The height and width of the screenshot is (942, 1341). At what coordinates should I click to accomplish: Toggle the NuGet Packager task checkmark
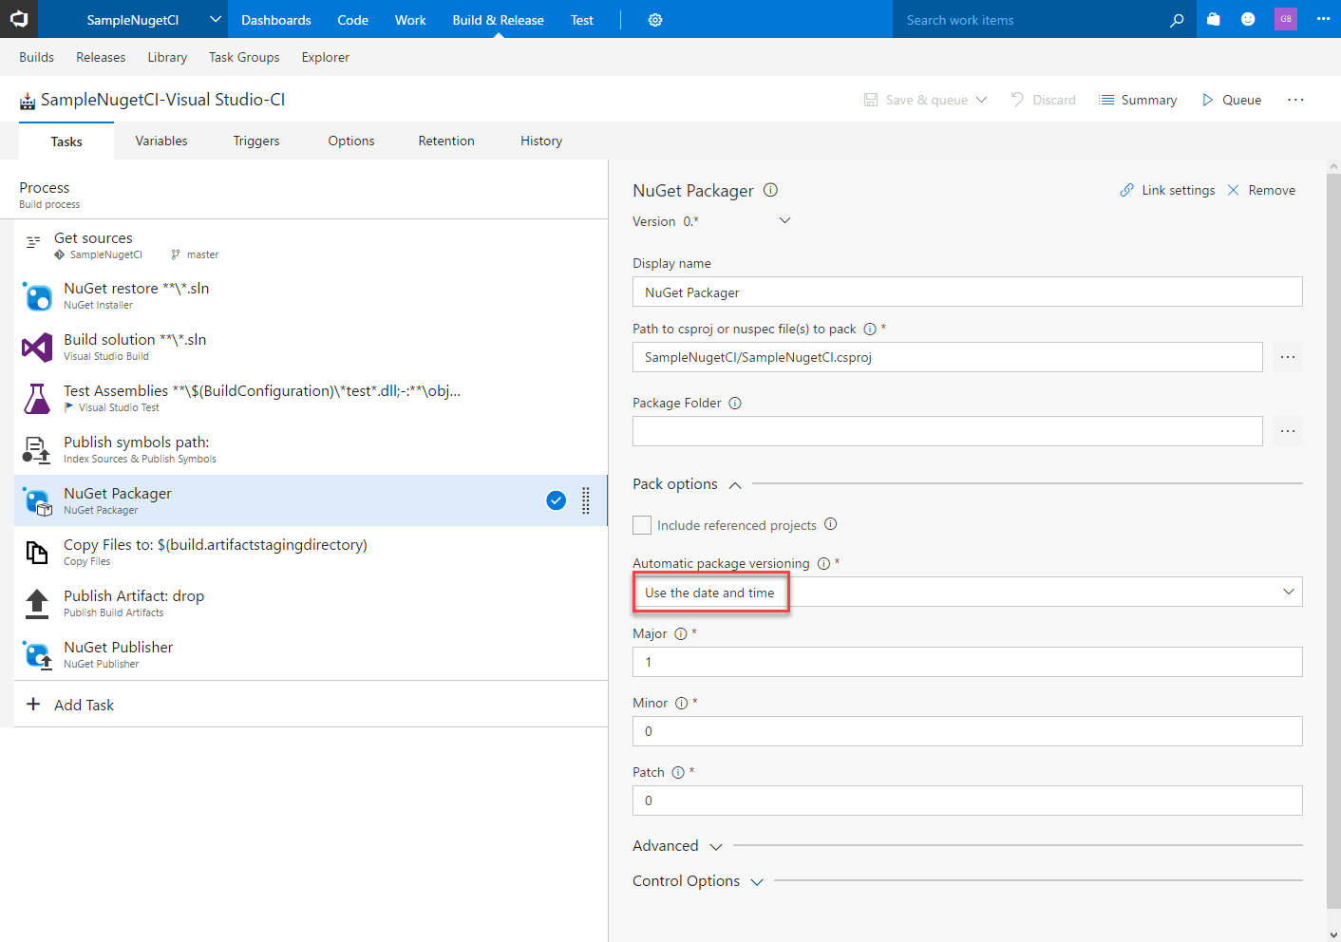(x=557, y=500)
